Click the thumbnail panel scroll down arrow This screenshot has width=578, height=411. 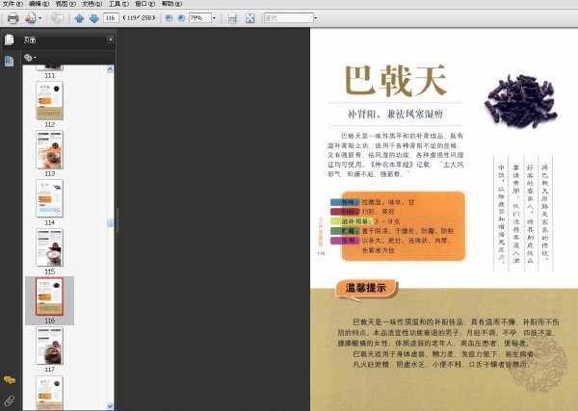pos(110,406)
